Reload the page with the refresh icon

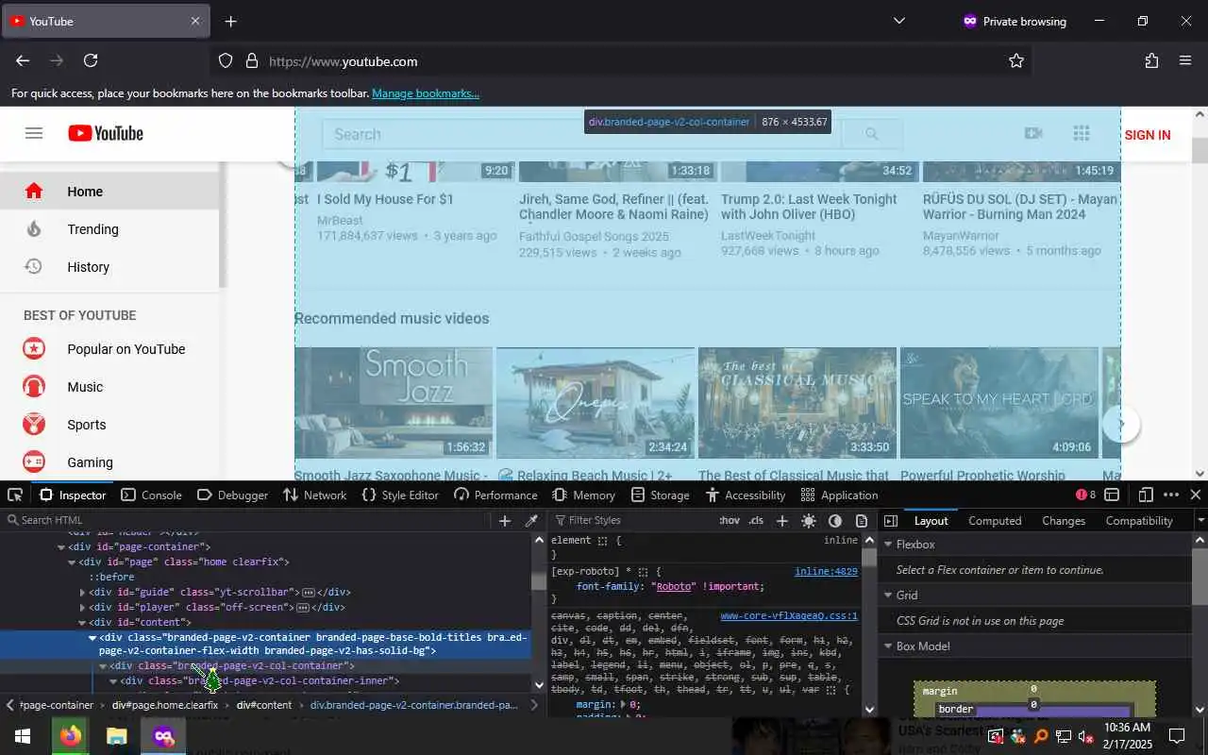[91, 60]
